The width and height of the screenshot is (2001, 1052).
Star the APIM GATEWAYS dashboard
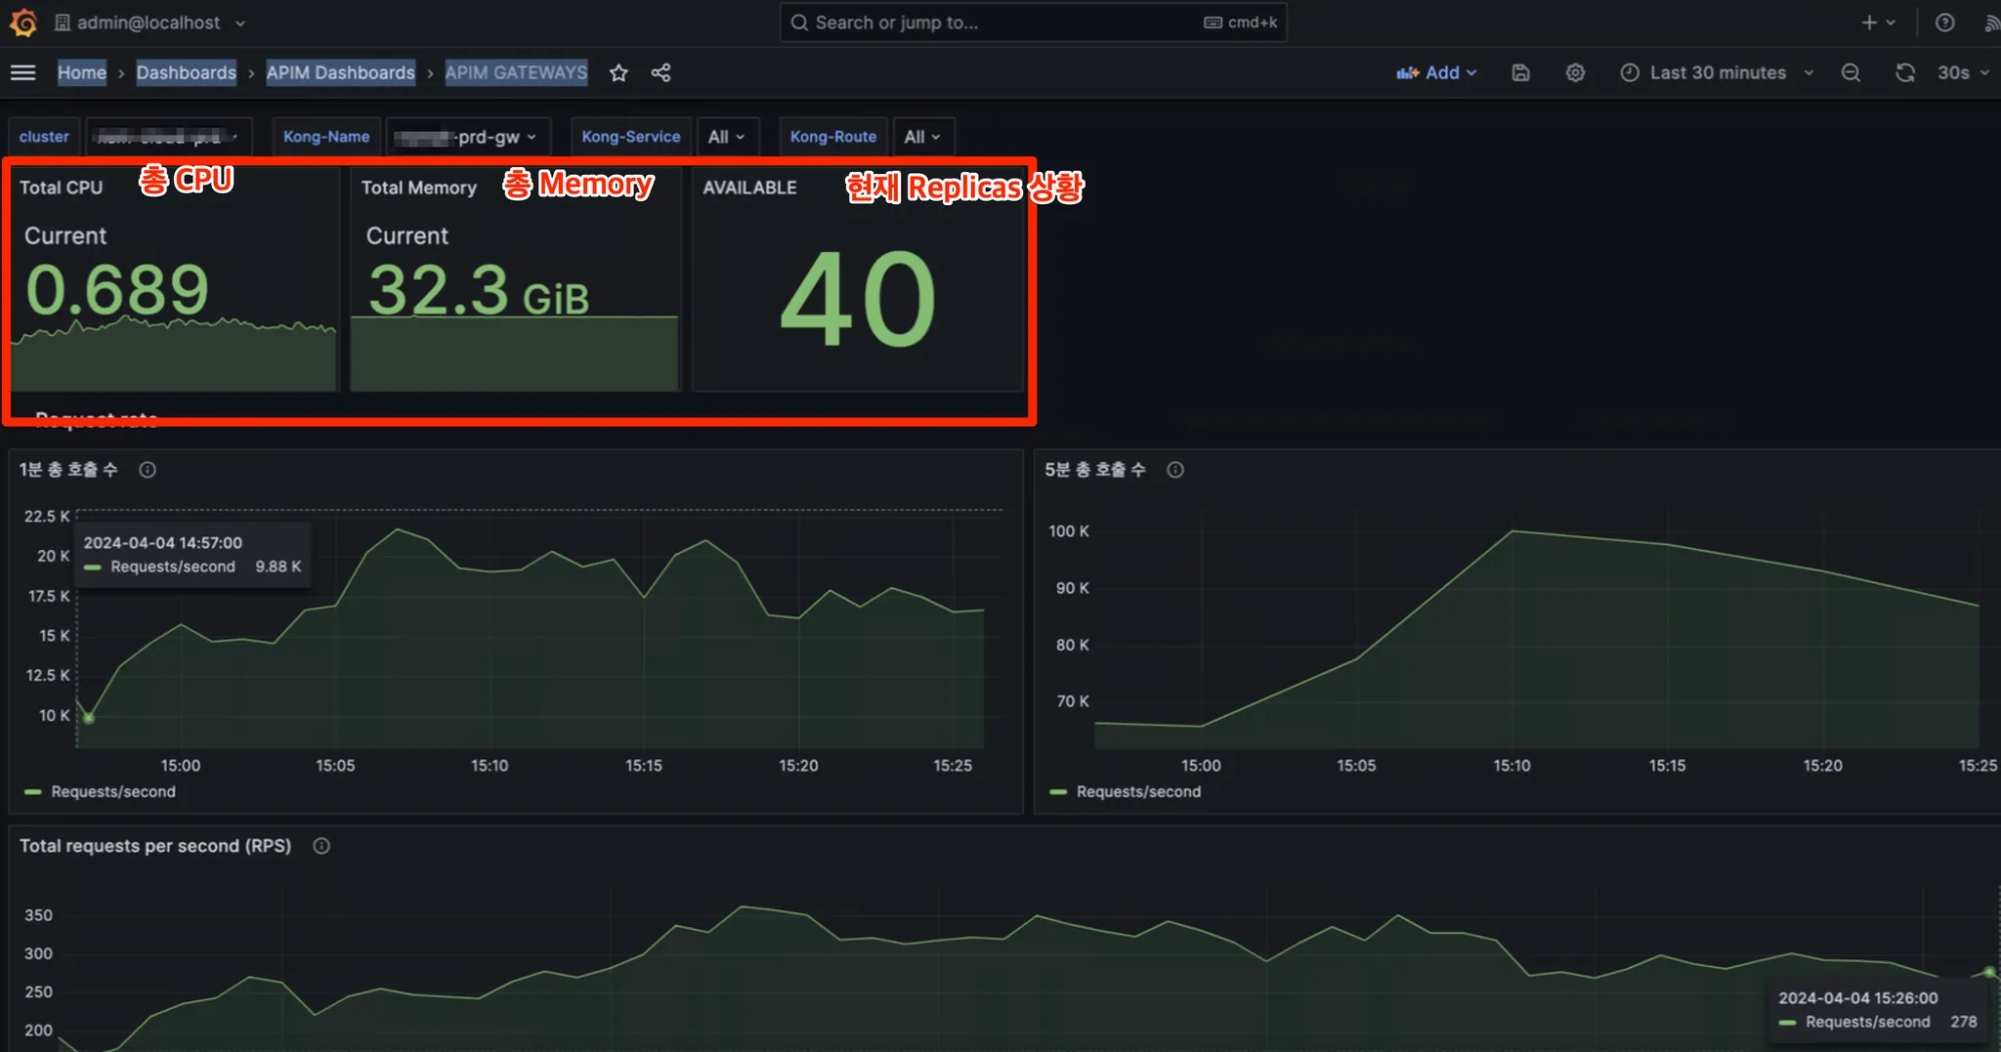[618, 72]
